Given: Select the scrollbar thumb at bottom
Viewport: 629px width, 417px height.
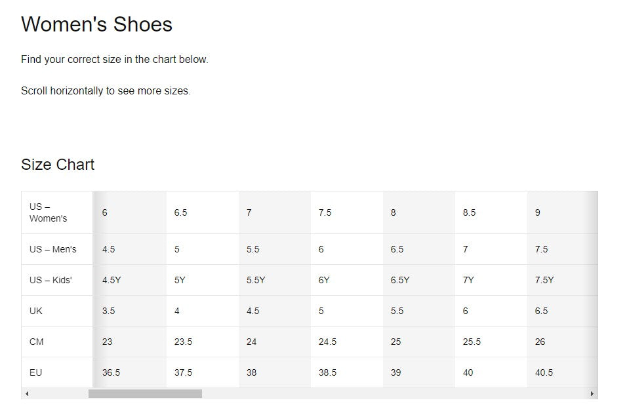Looking at the screenshot, I should 144,394.
